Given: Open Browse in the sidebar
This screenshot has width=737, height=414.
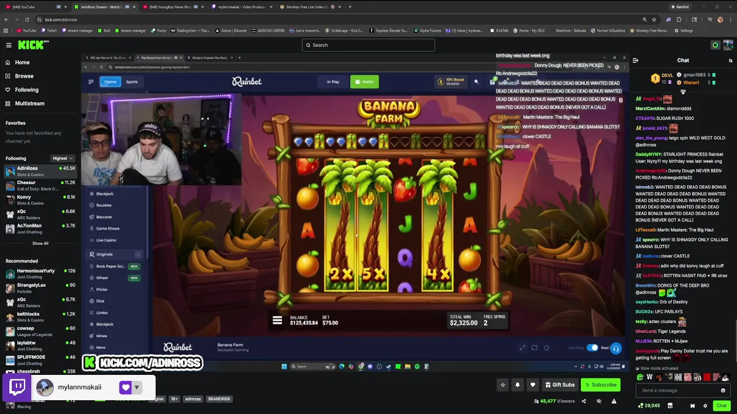Looking at the screenshot, I should coord(24,76).
